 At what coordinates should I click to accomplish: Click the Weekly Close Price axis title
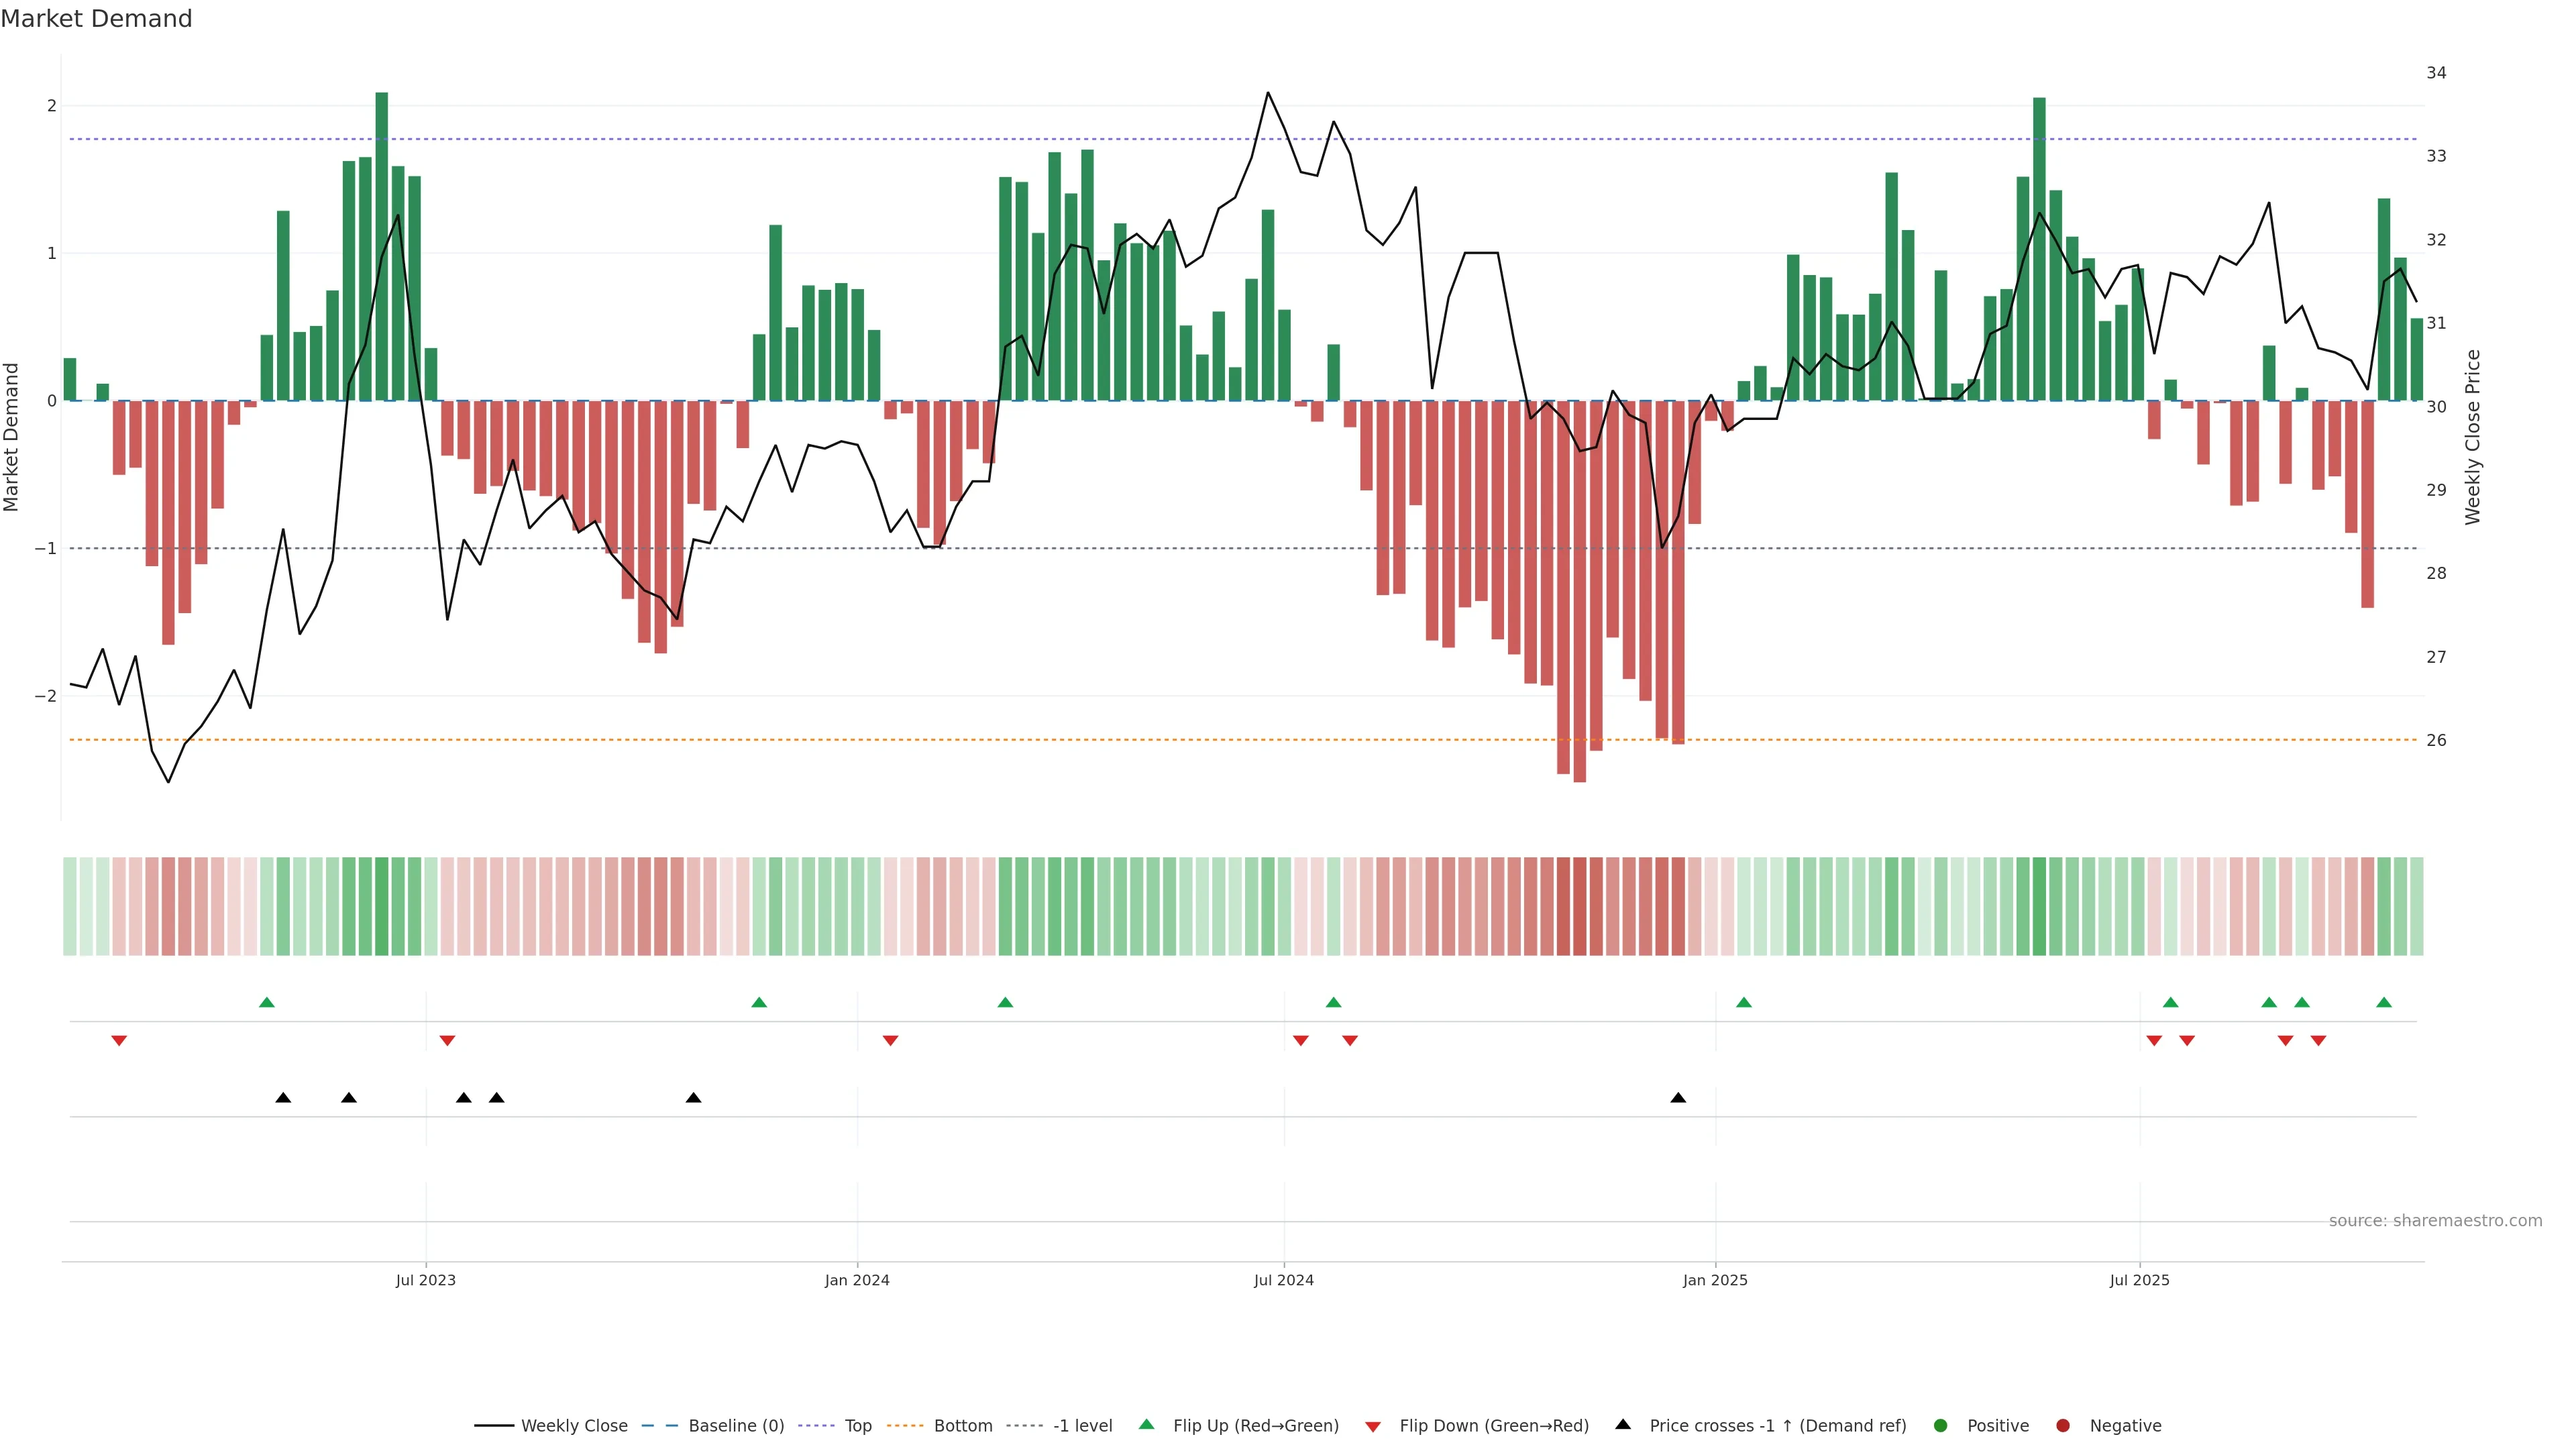[2473, 437]
